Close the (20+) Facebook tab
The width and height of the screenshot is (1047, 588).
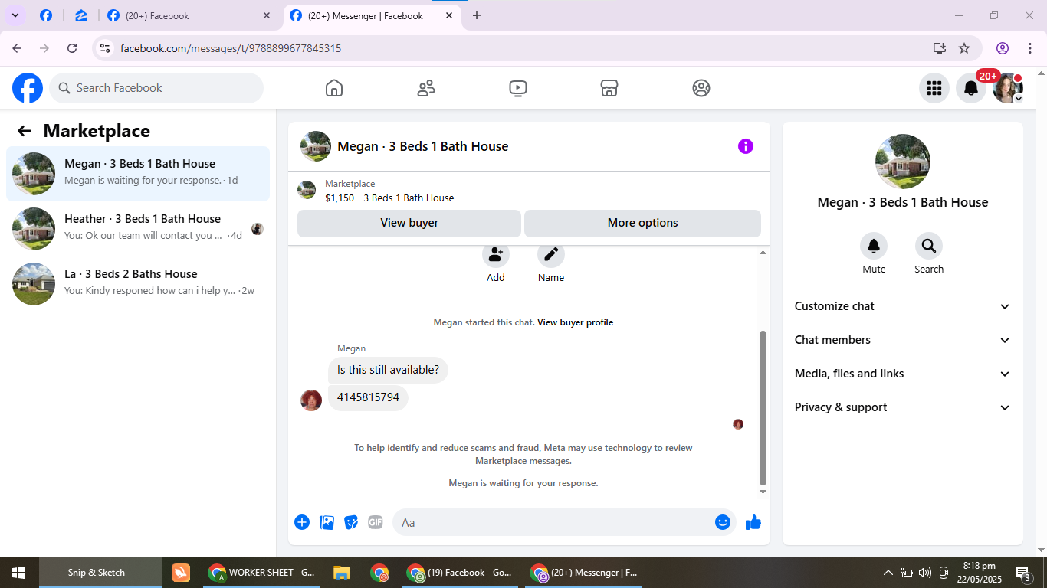click(x=267, y=15)
